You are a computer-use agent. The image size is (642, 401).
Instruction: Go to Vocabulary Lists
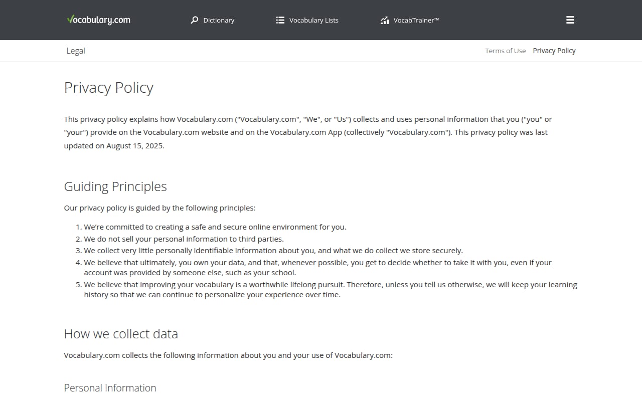click(307, 20)
